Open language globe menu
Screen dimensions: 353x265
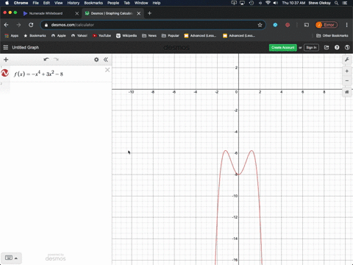[x=347, y=47]
